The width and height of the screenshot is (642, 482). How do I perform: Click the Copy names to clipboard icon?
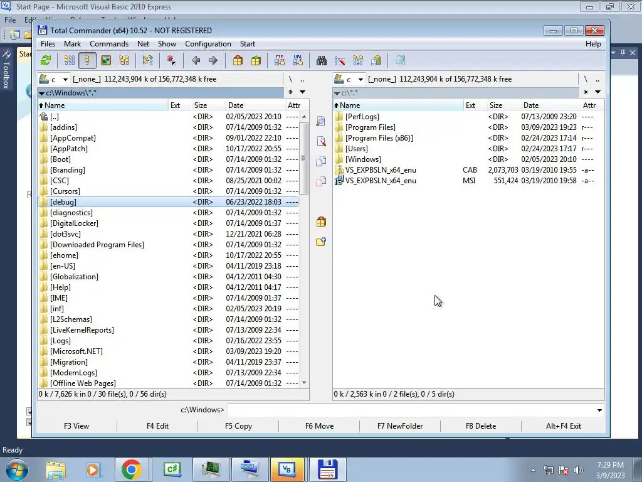click(x=376, y=61)
